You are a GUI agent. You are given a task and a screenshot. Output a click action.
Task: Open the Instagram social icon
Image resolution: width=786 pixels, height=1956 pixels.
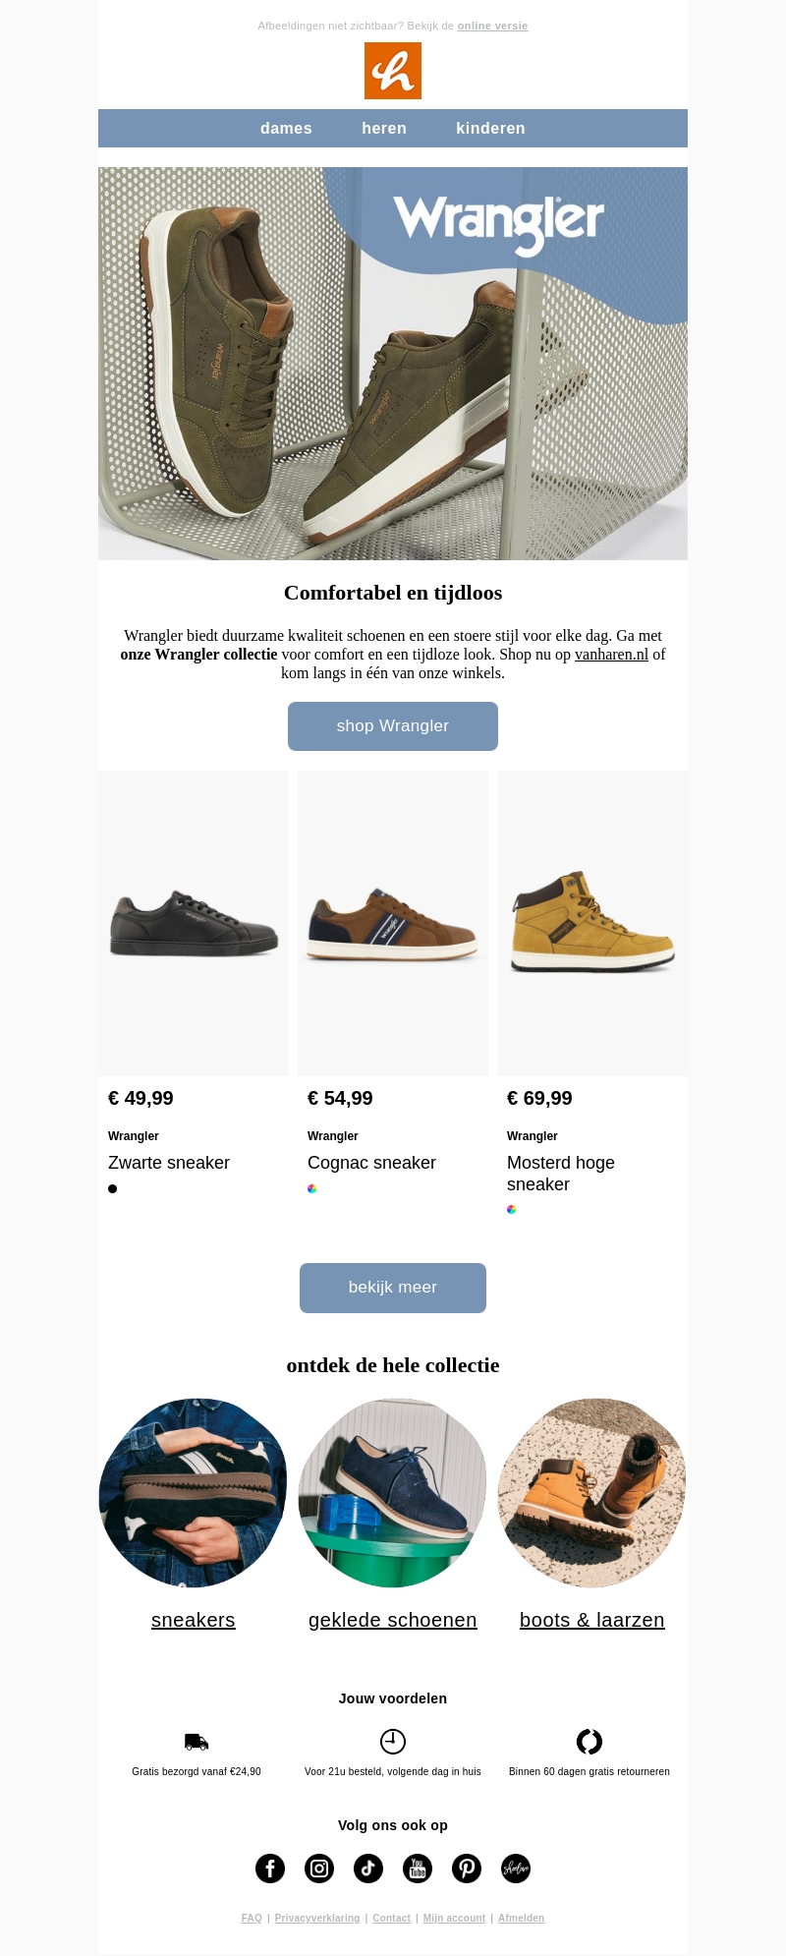[x=319, y=1869]
